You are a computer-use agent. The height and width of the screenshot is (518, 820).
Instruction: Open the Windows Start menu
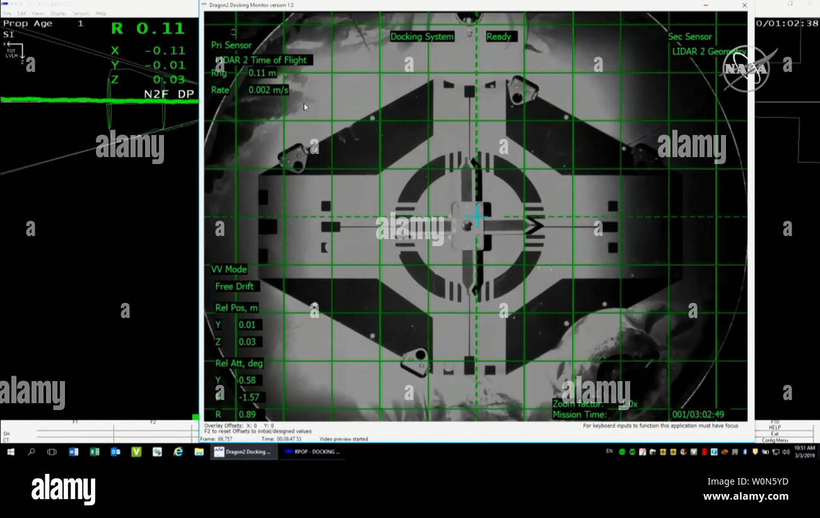click(11, 452)
